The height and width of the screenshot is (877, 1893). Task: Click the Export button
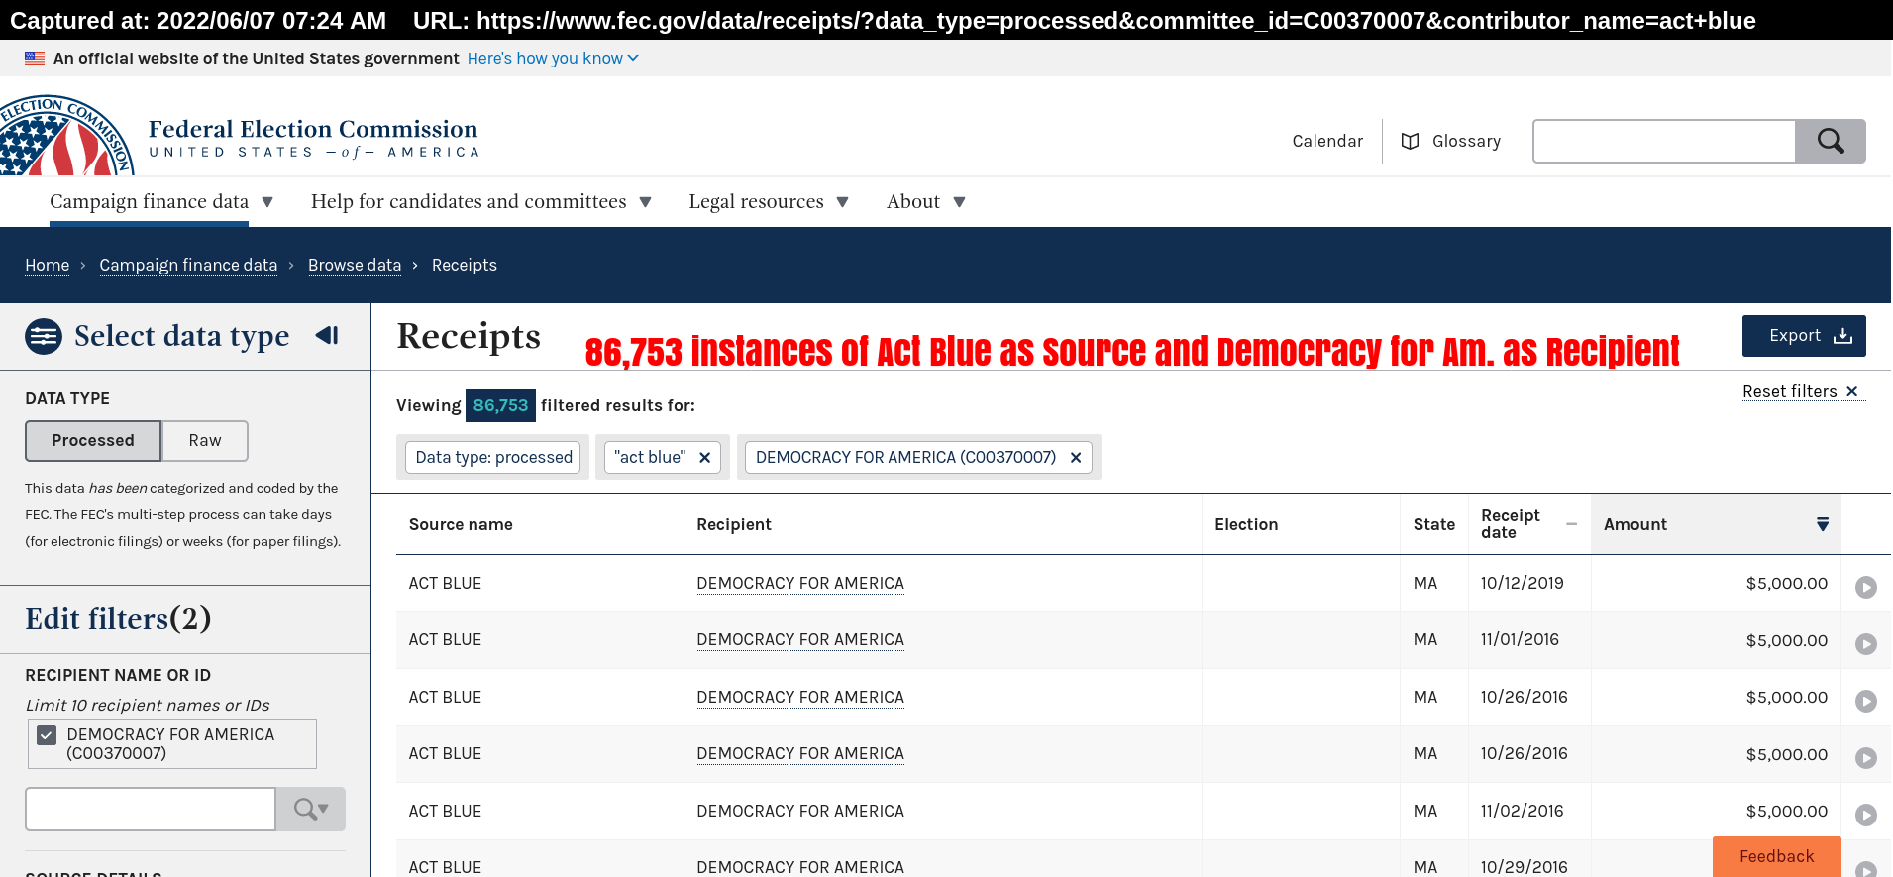coord(1804,336)
